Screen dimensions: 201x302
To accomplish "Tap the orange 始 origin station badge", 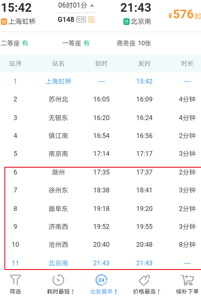I will pos(4,22).
